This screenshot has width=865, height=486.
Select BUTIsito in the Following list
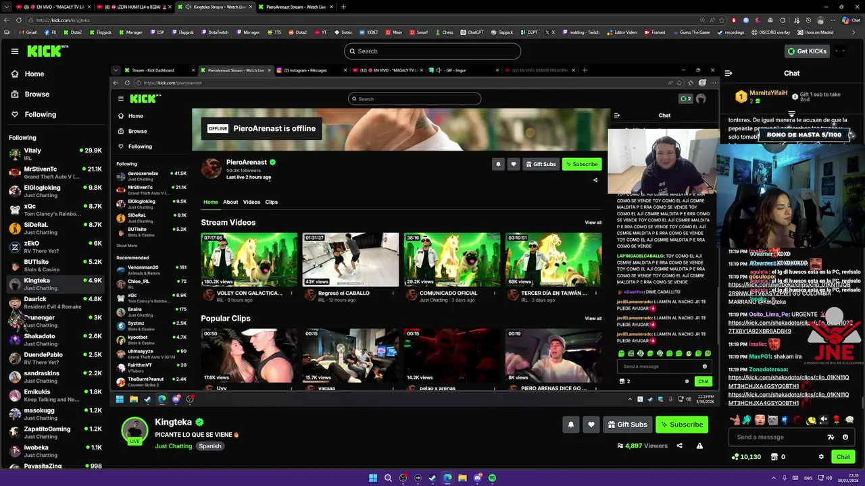pyautogui.click(x=55, y=265)
